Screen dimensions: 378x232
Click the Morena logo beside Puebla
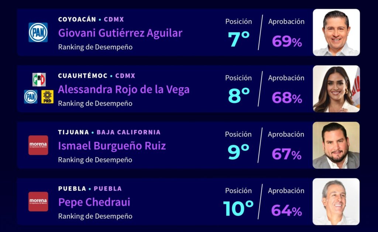tap(38, 201)
